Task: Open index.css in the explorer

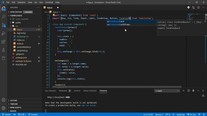Action: click(25, 40)
